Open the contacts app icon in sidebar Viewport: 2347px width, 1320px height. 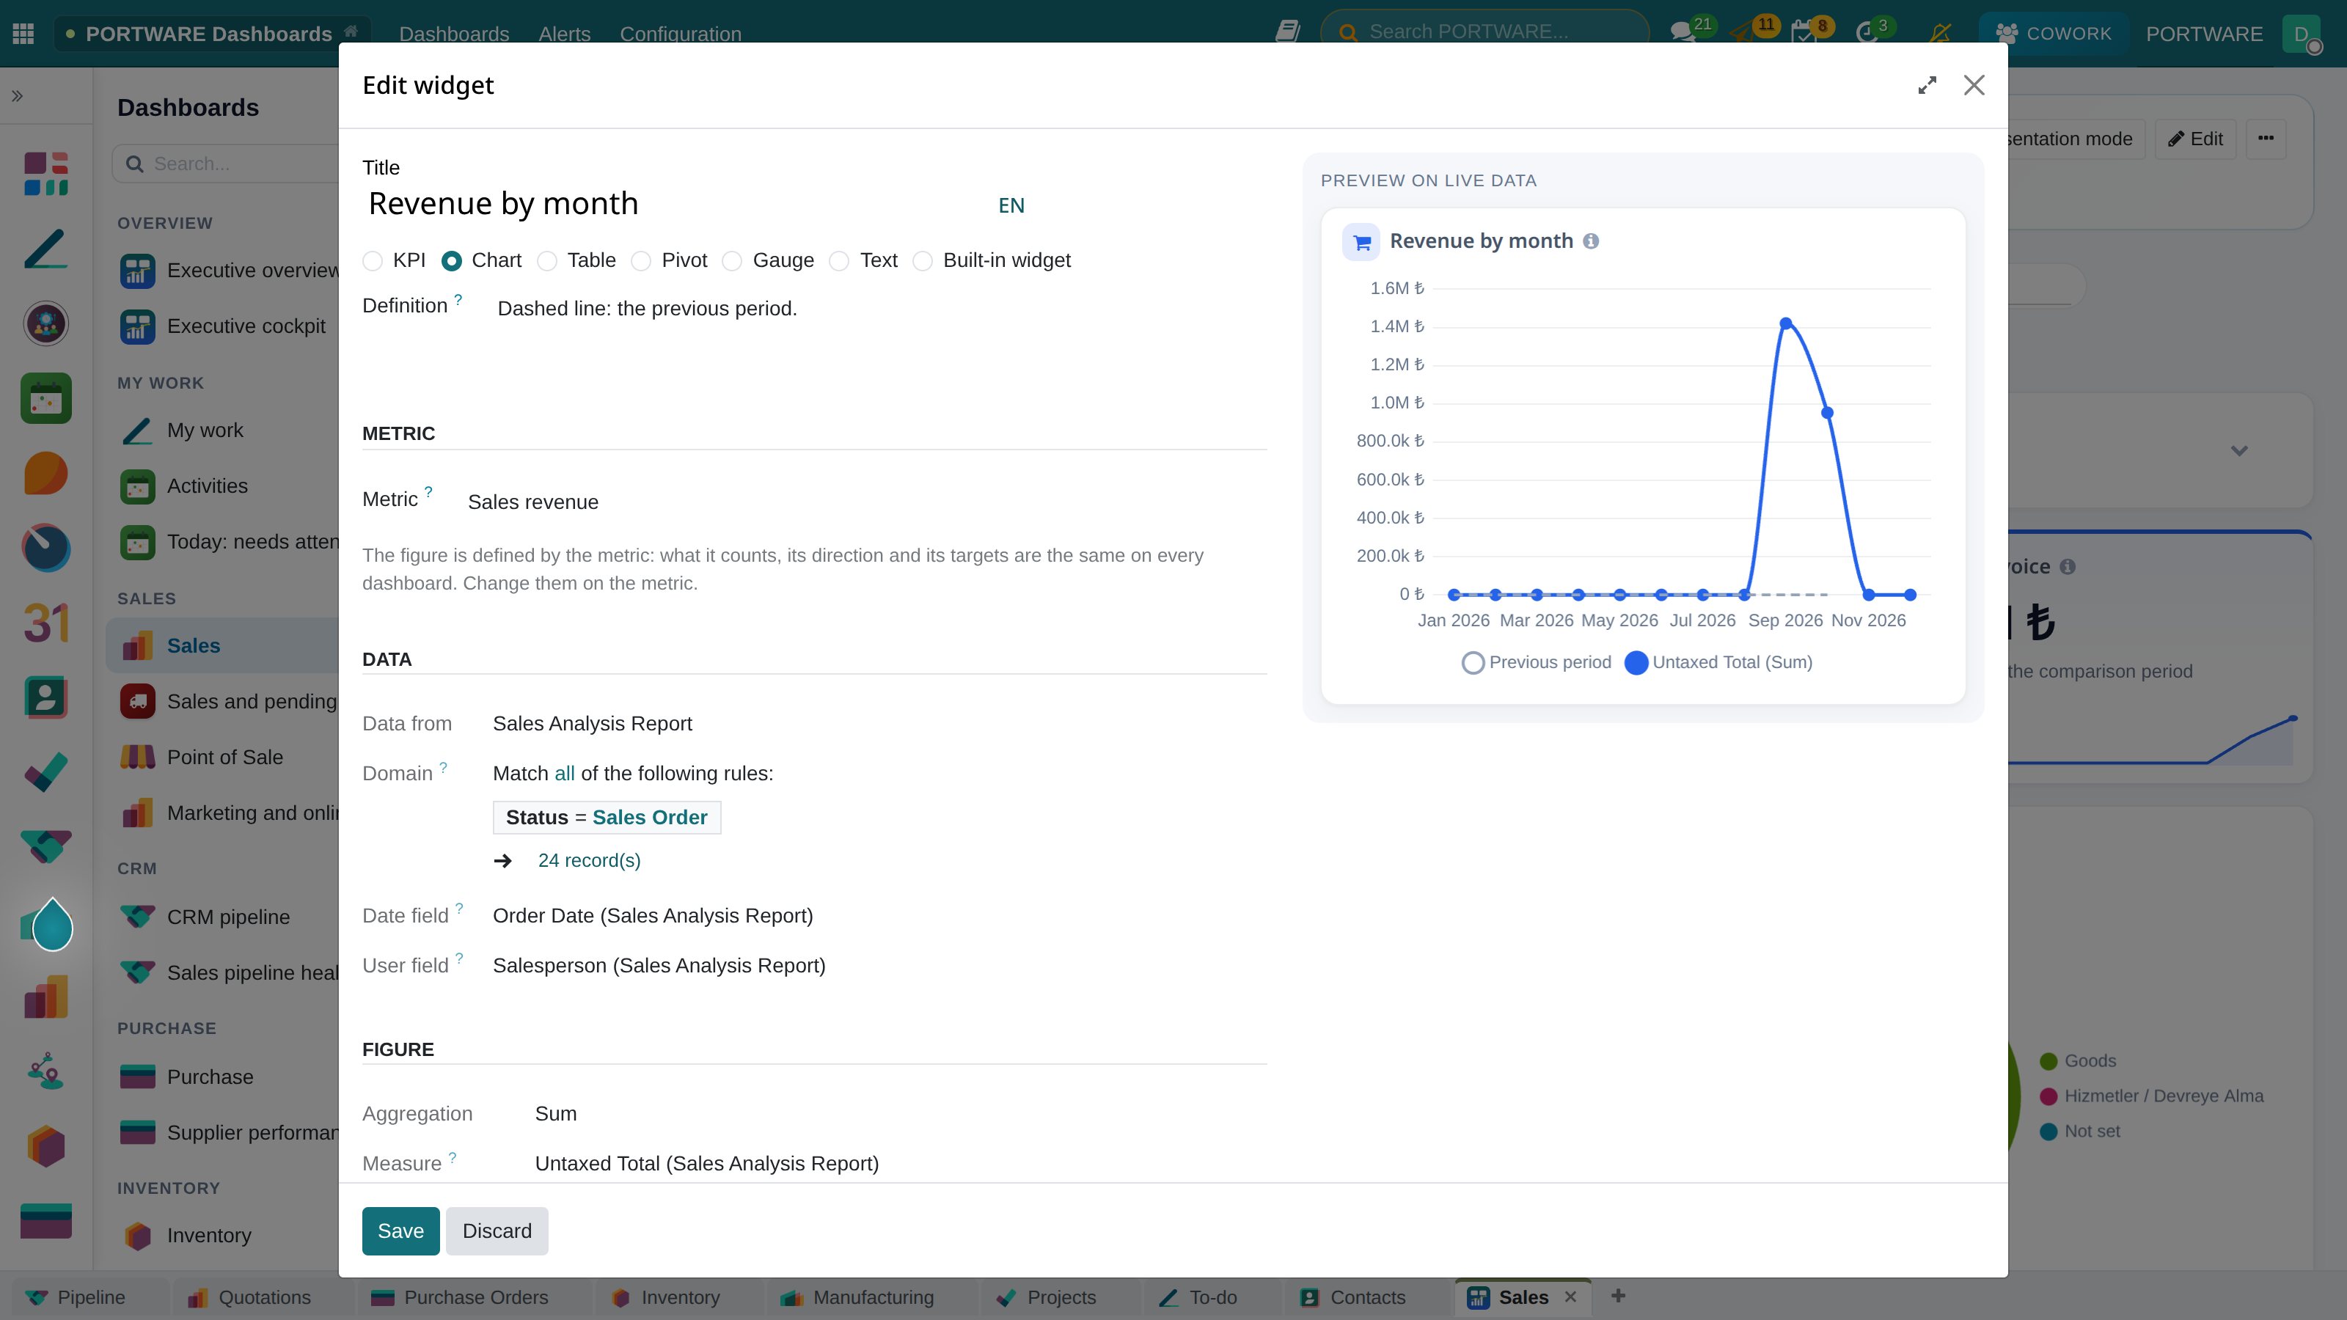pyautogui.click(x=45, y=698)
